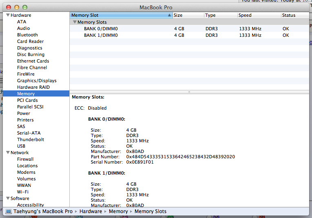Select Hardware RAID entry
The image size is (312, 218).
pos(33,87)
